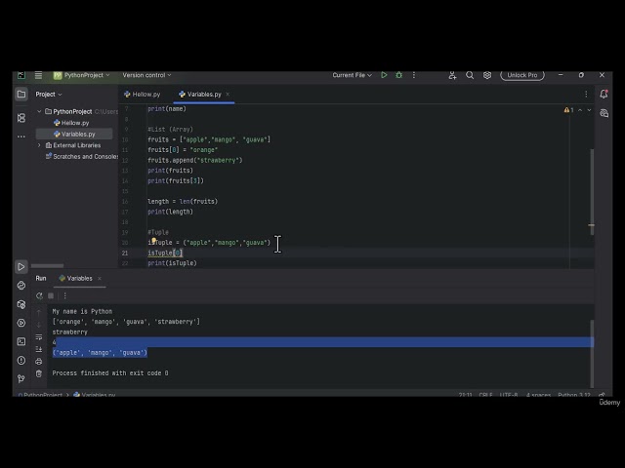Open the Terminal tool window icon

click(21, 341)
